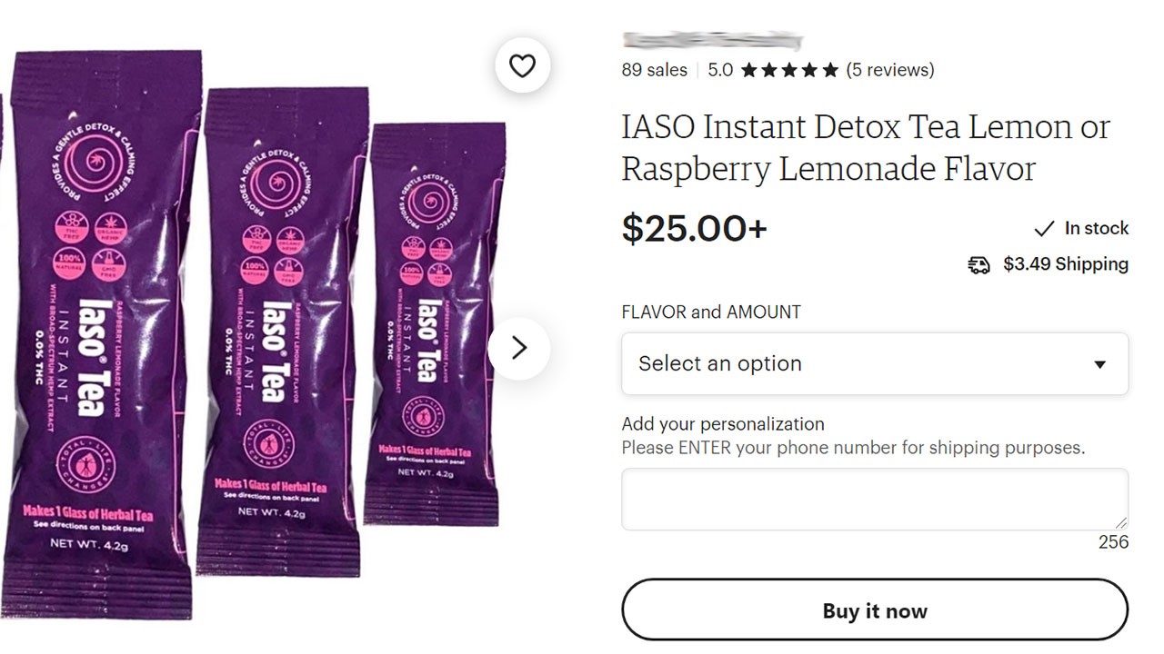This screenshot has height=654, width=1164.
Task: Grab the text box resize handle corner
Action: 1121,523
